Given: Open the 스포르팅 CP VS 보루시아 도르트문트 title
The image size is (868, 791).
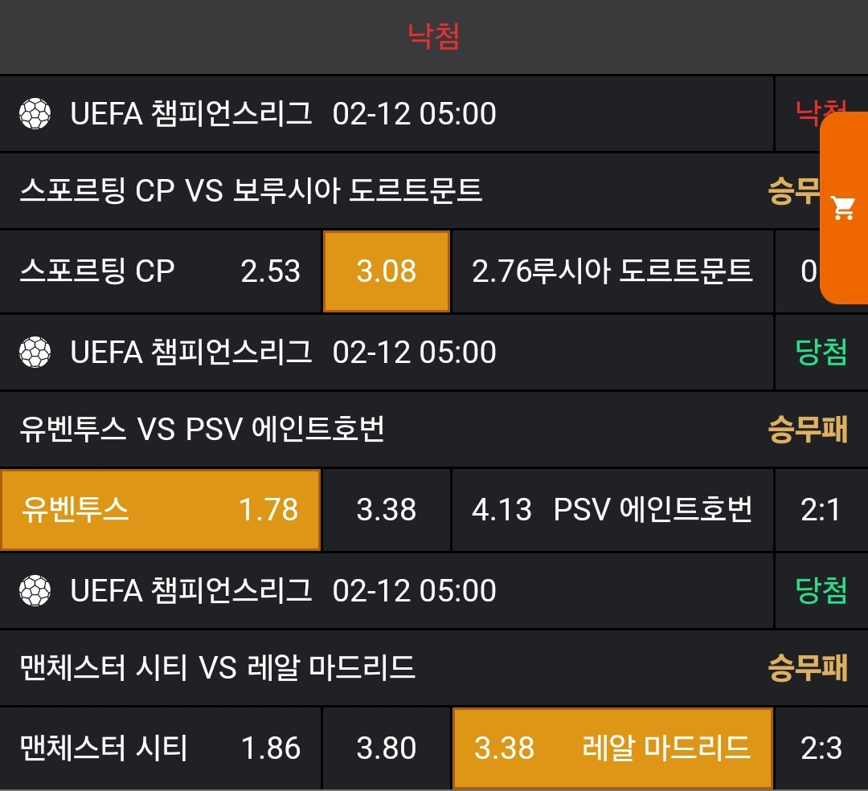Looking at the screenshot, I should pyautogui.click(x=251, y=191).
